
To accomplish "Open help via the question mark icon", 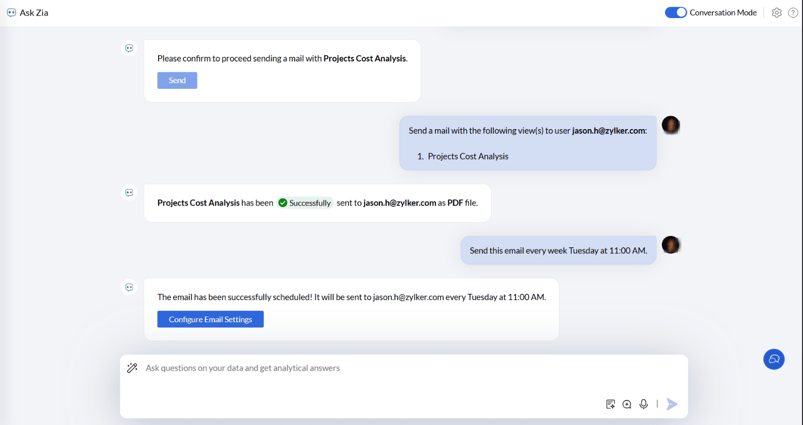I will (x=793, y=13).
